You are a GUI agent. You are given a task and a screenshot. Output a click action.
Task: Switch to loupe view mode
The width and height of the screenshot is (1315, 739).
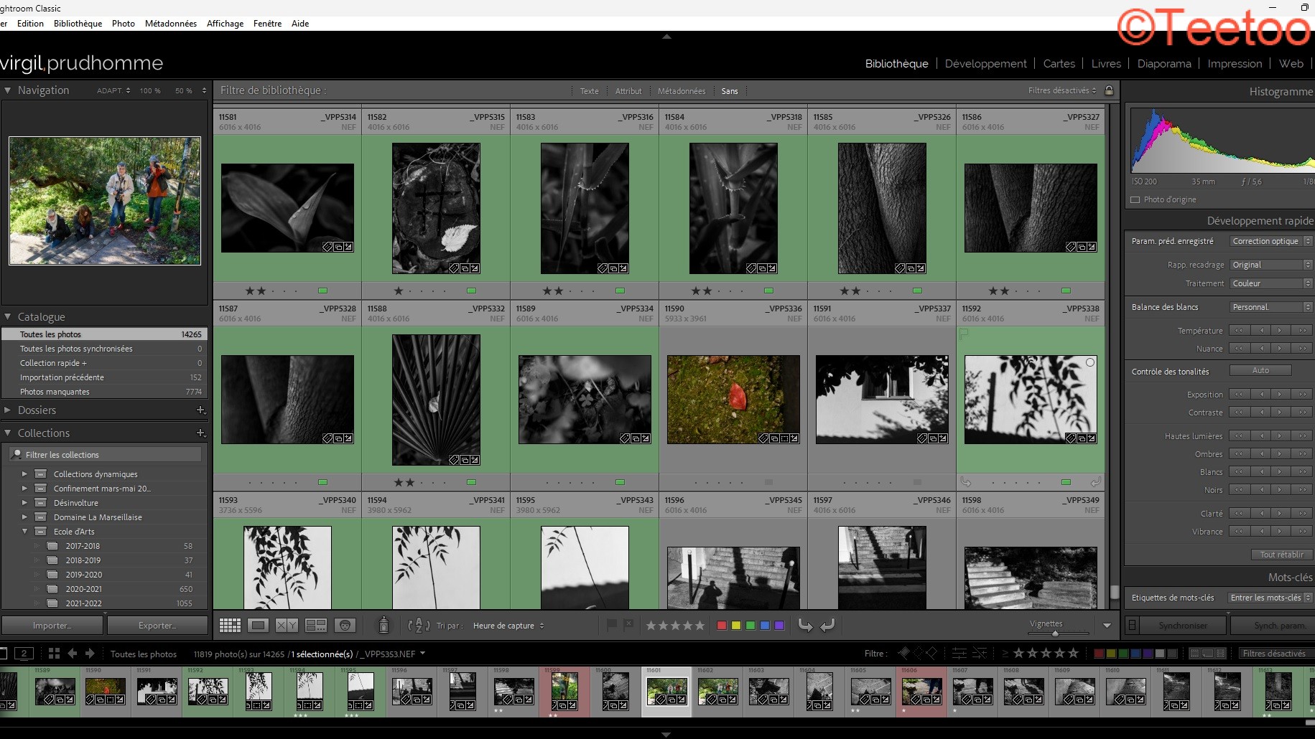pyautogui.click(x=258, y=626)
